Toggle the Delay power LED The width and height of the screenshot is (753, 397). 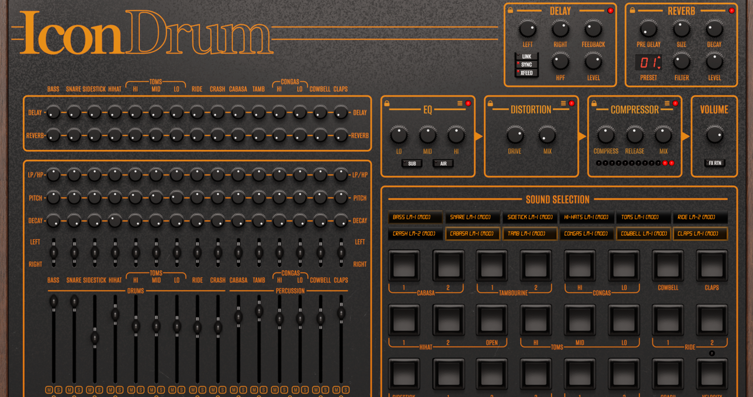click(x=610, y=11)
